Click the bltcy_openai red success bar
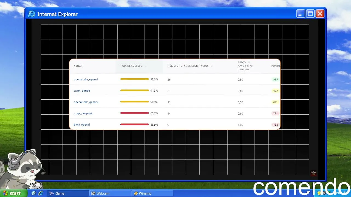This screenshot has height=197, width=351. coord(134,124)
